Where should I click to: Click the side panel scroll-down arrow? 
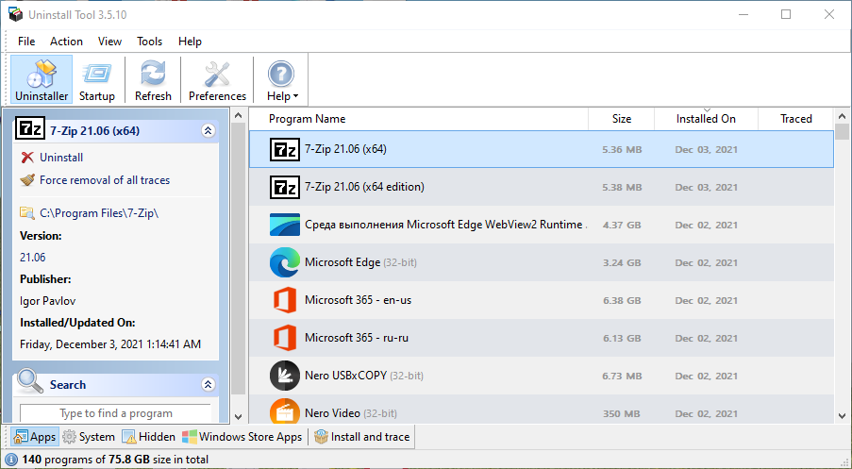238,417
